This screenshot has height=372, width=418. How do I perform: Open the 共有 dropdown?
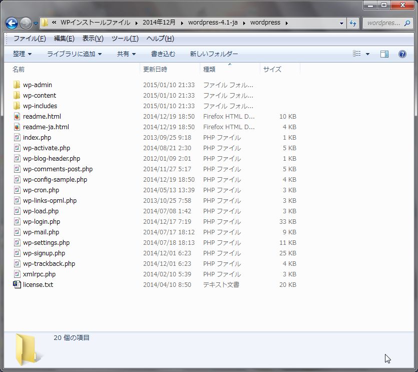pyautogui.click(x=126, y=54)
